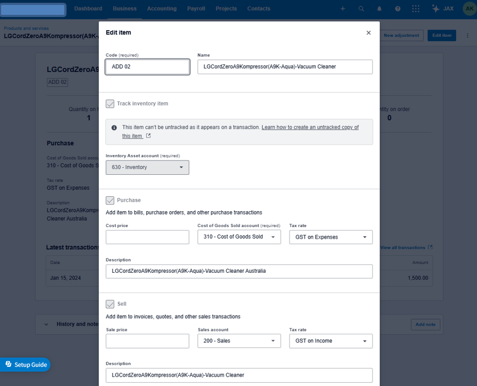Click the New adjustment button
Viewport: 477px width, 386px height.
tap(401, 35)
